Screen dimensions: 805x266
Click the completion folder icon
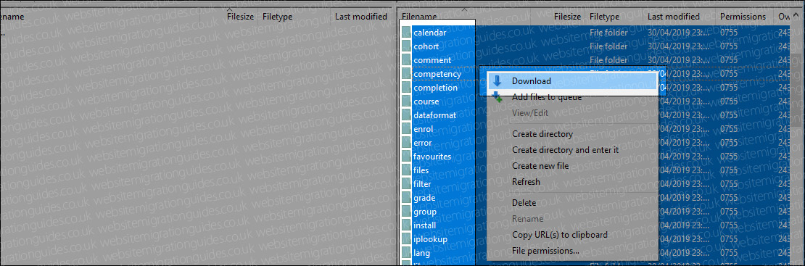[407, 88]
